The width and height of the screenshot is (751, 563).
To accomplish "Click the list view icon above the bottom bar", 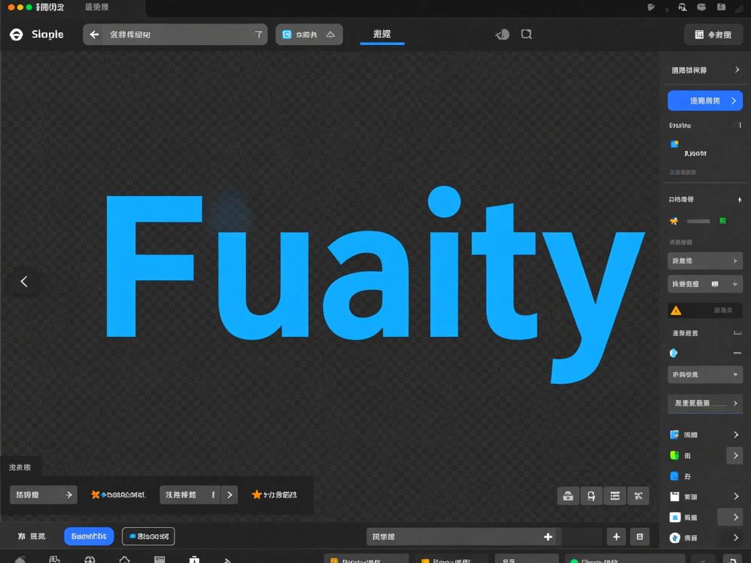I will [615, 496].
